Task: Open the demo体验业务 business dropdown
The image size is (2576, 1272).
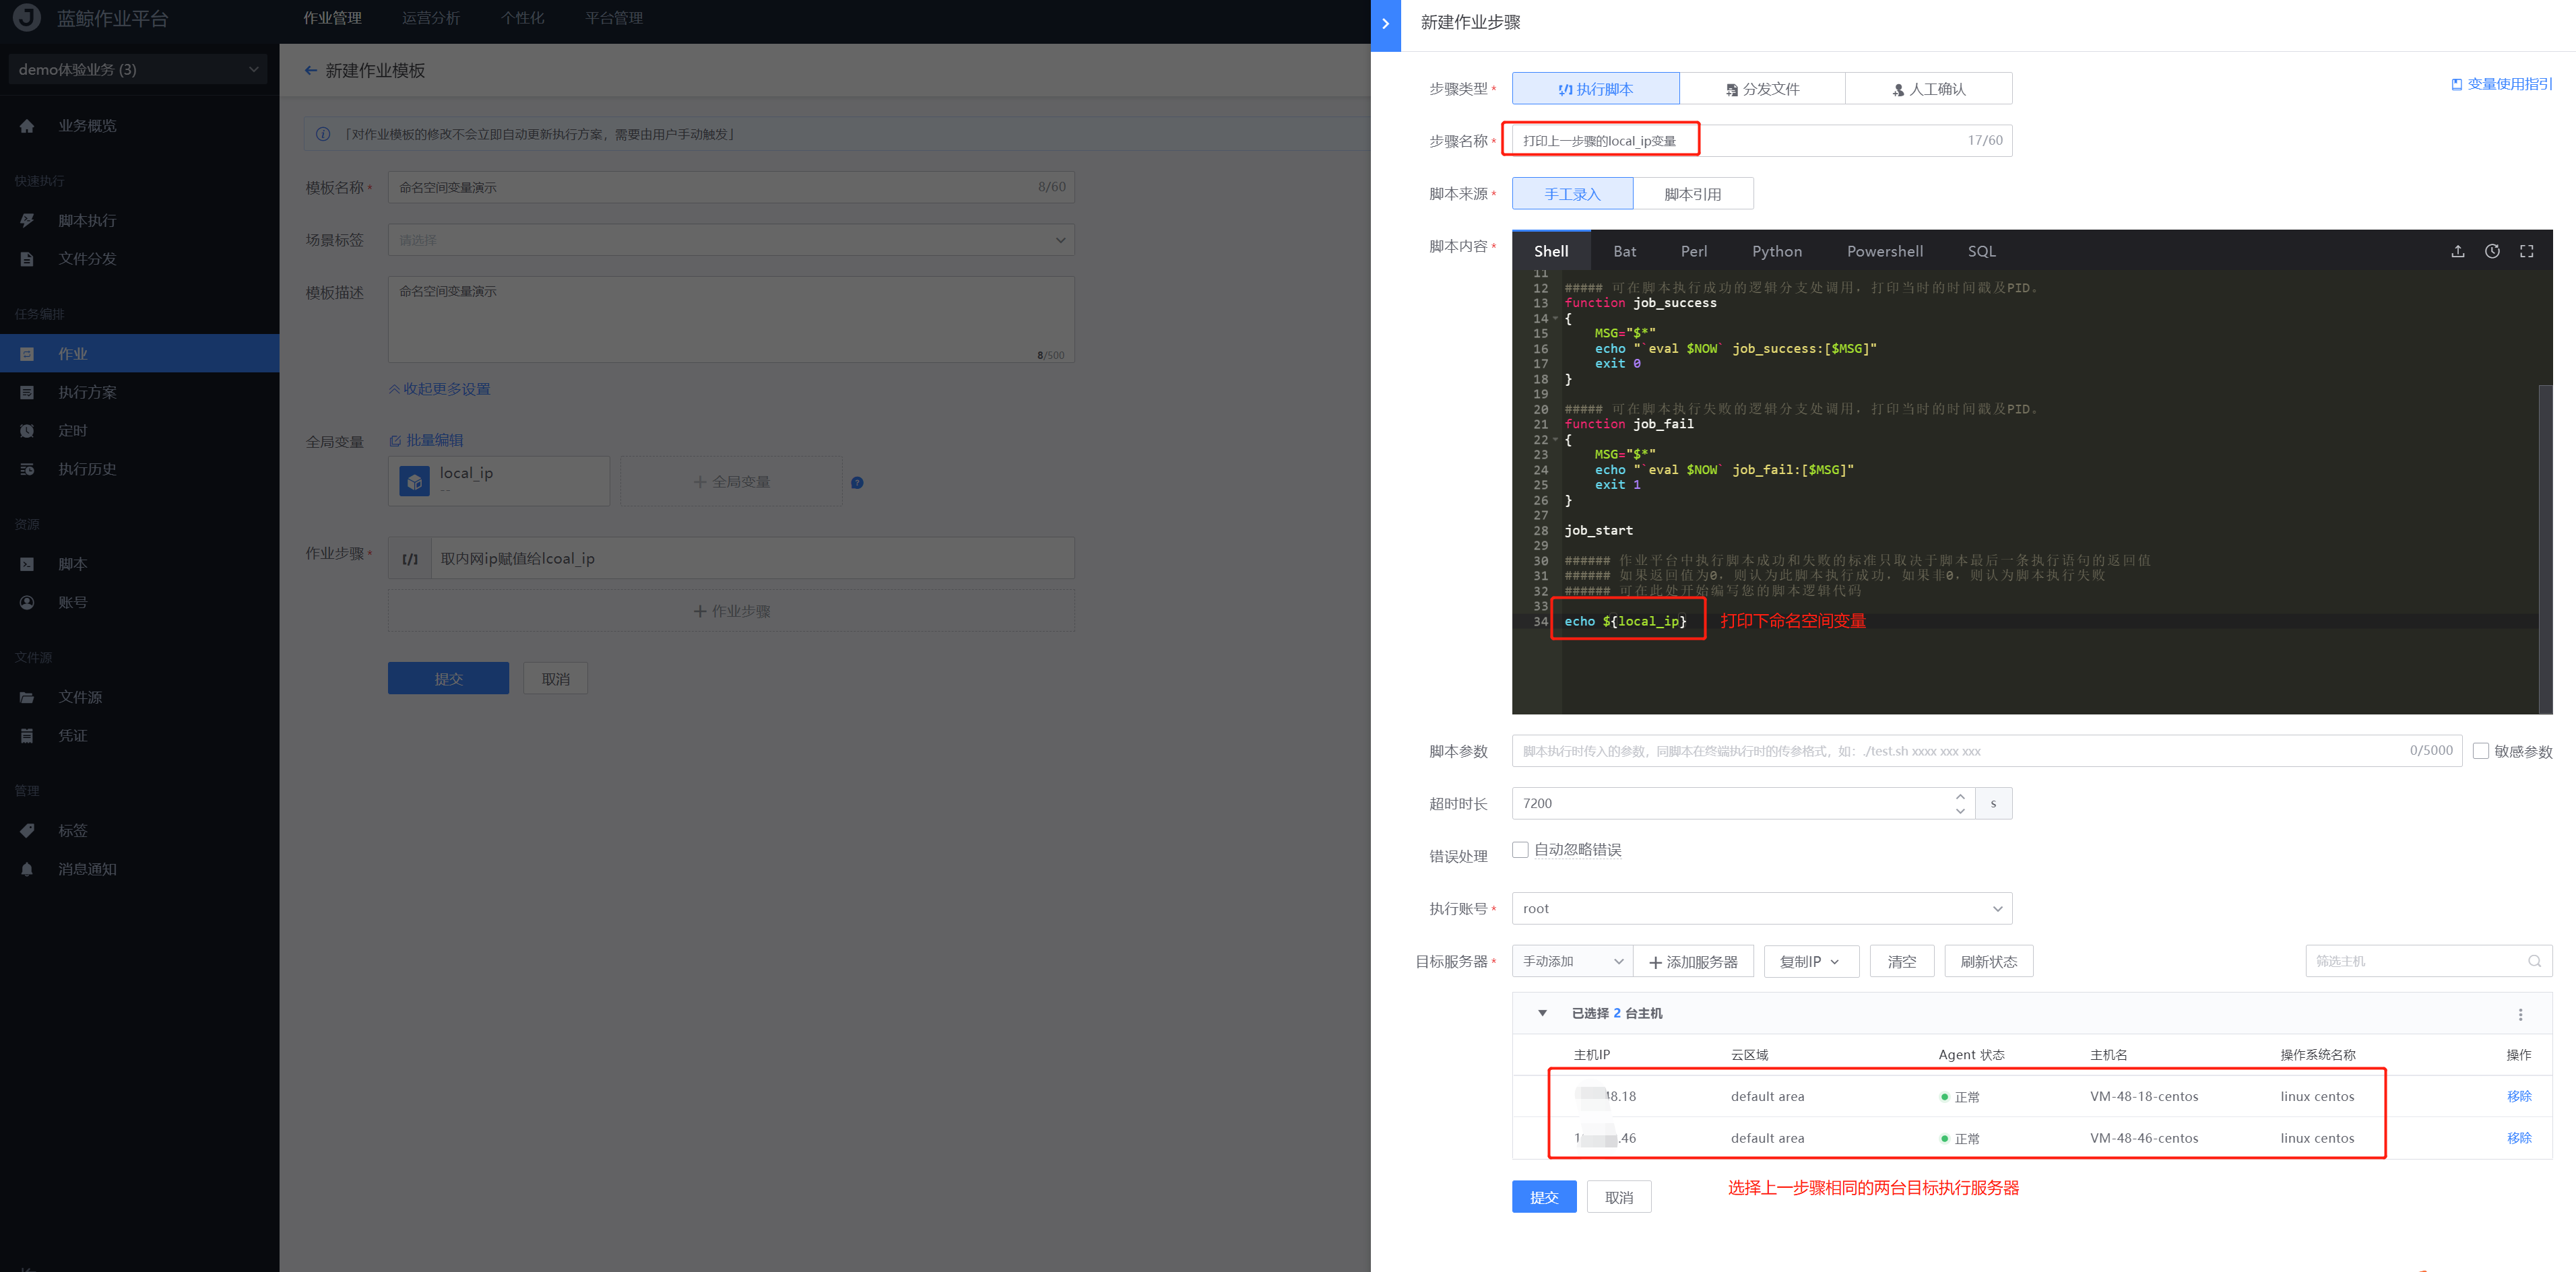Action: pos(138,69)
